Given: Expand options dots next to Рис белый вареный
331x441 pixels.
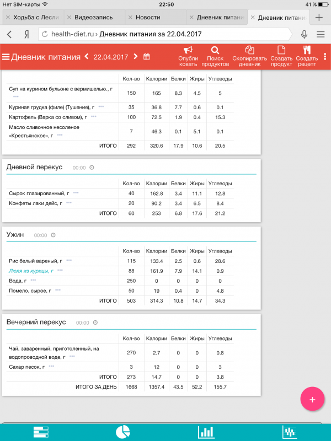Looking at the screenshot, I should coord(68,260).
